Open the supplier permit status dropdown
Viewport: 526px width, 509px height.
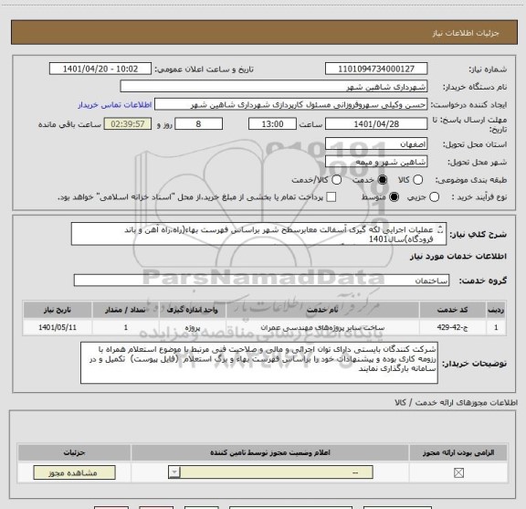[270, 472]
